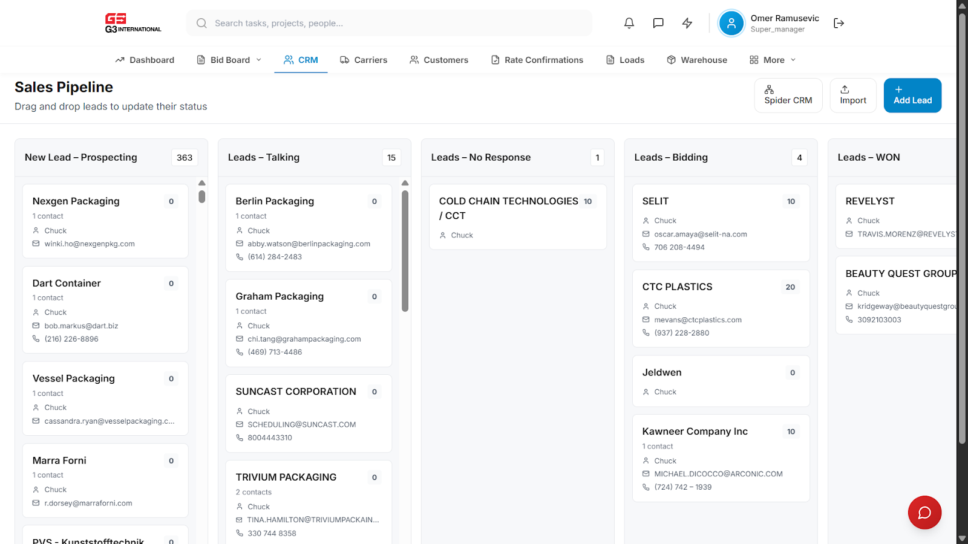
Task: Click the phone icon on SUNCAST CORPORATION card
Action: point(240,438)
